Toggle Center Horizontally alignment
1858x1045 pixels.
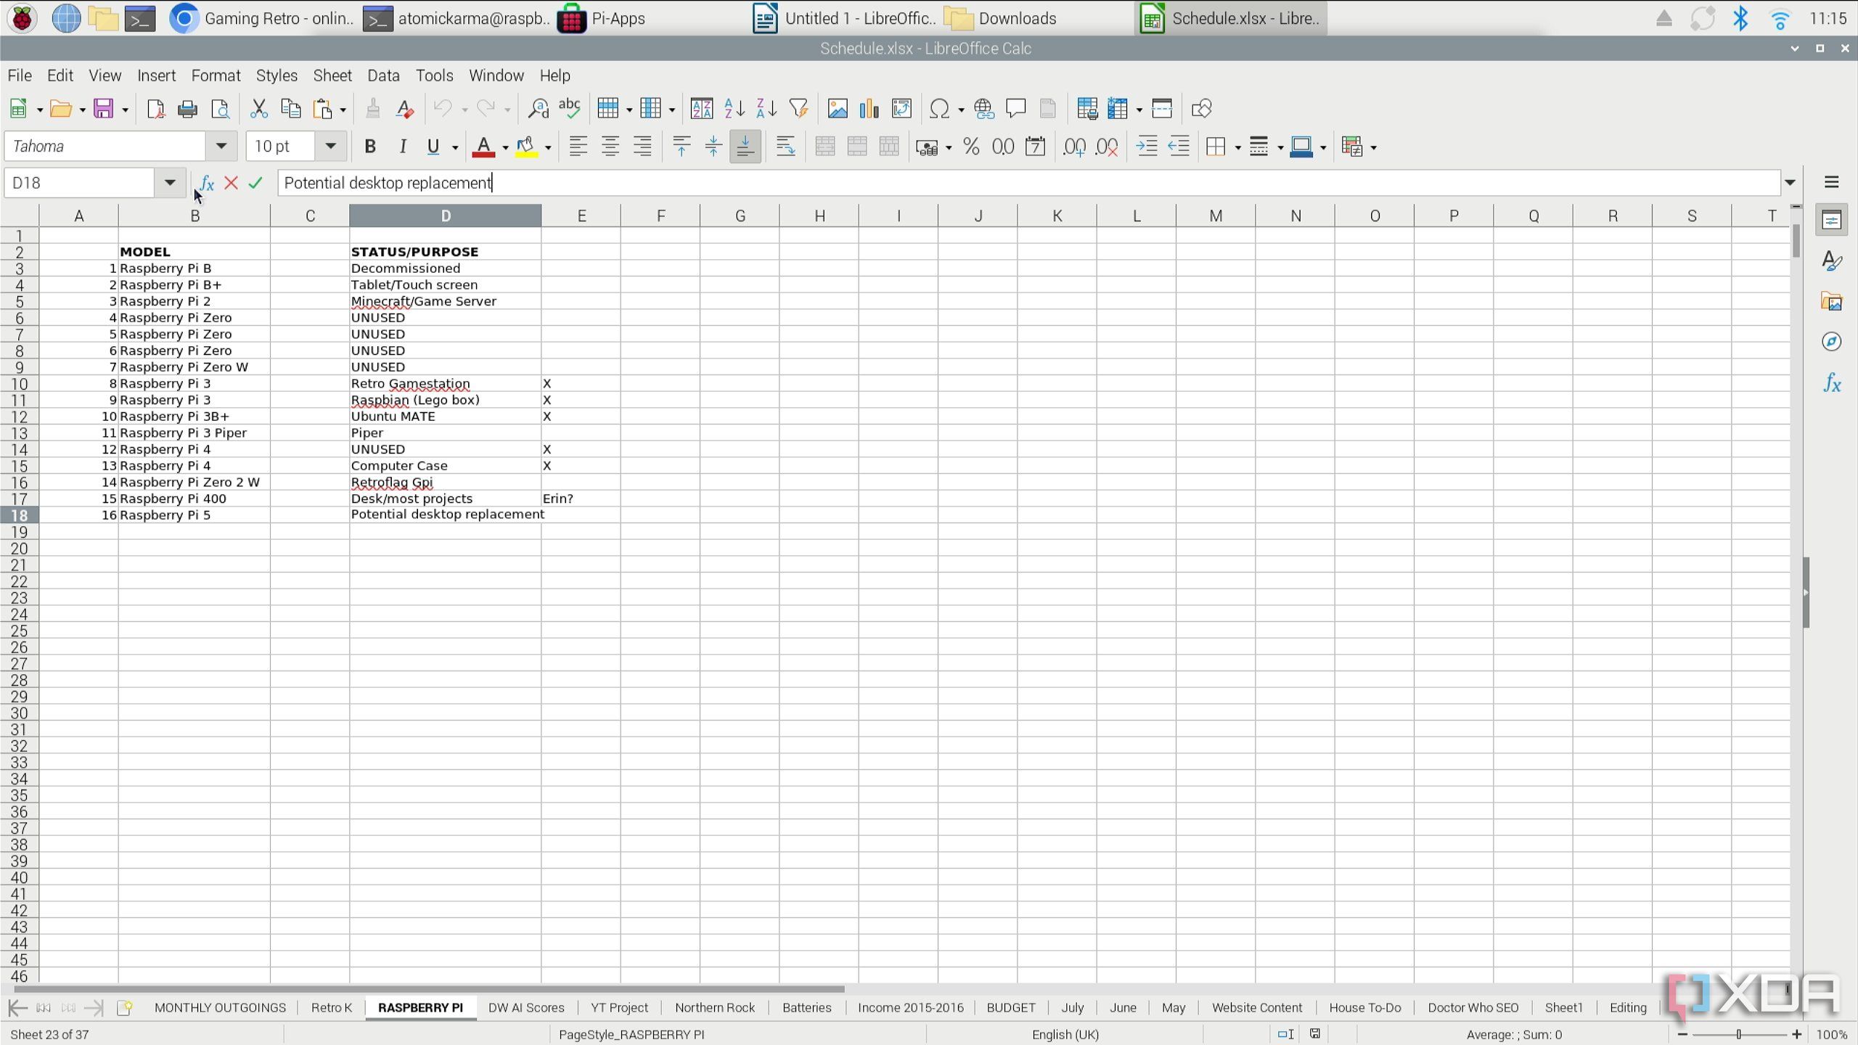coord(610,147)
